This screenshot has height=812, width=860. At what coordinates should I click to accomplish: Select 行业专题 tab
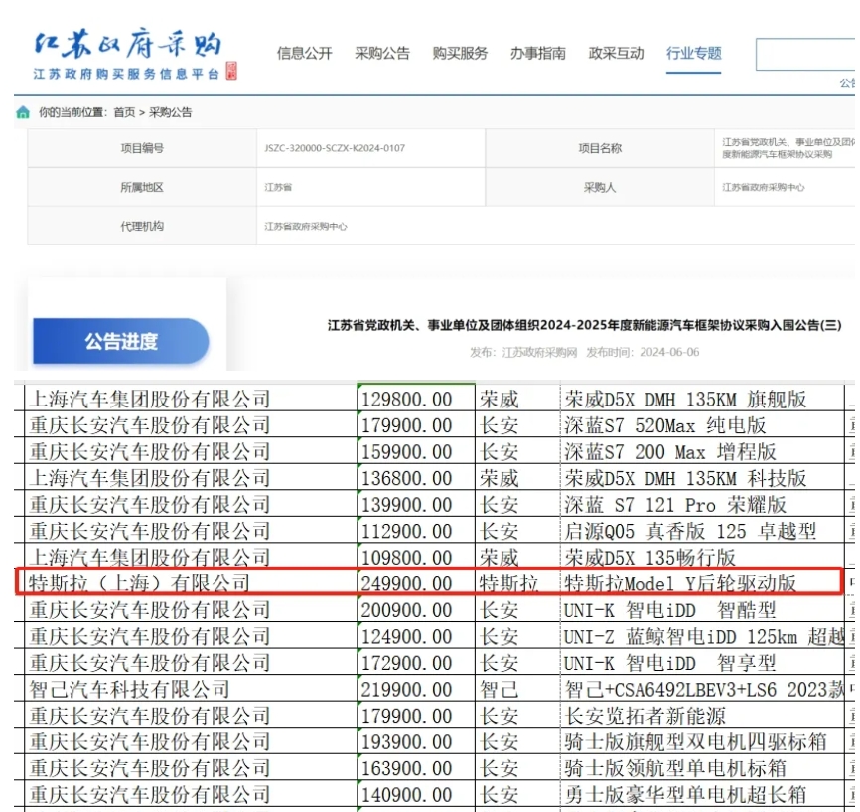[x=694, y=54]
